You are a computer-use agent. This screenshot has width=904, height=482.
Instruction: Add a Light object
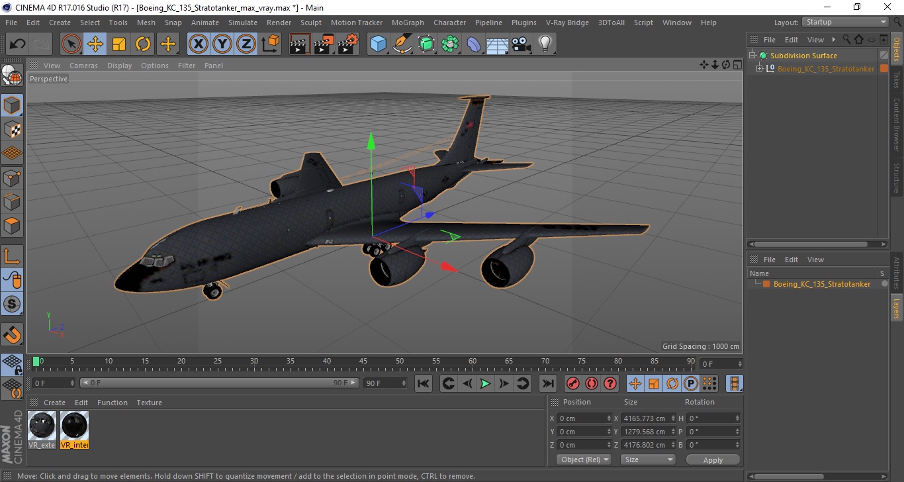[x=545, y=44]
